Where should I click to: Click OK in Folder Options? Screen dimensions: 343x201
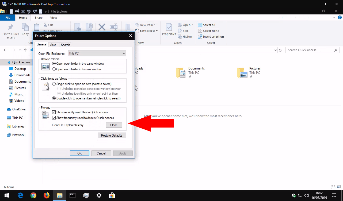[79, 153]
